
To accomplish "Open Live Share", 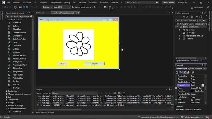I will tap(197, 7).
